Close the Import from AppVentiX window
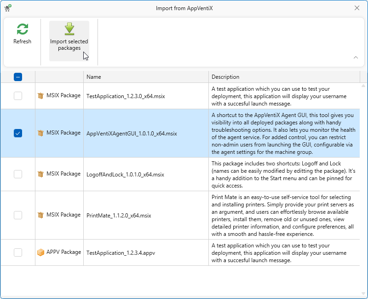Viewport: 368px width, 299px height. [x=357, y=8]
